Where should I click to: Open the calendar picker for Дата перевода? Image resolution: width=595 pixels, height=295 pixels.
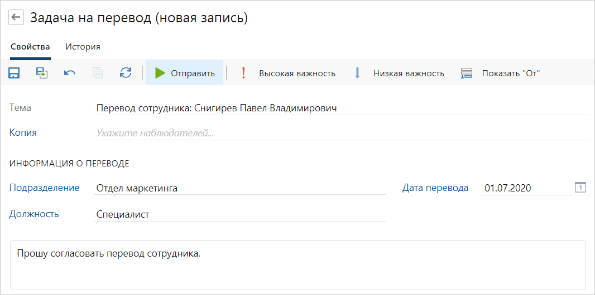pos(580,187)
